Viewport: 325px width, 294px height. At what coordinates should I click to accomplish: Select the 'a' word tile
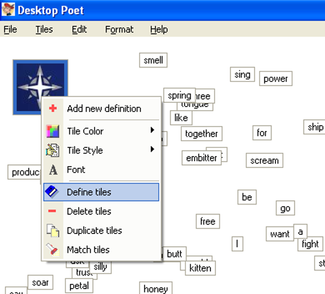[x=300, y=231]
